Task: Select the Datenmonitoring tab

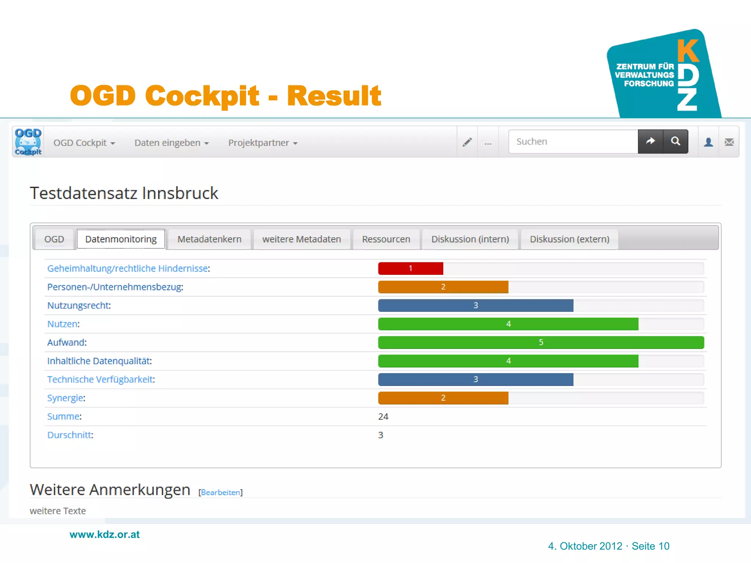Action: coord(121,239)
